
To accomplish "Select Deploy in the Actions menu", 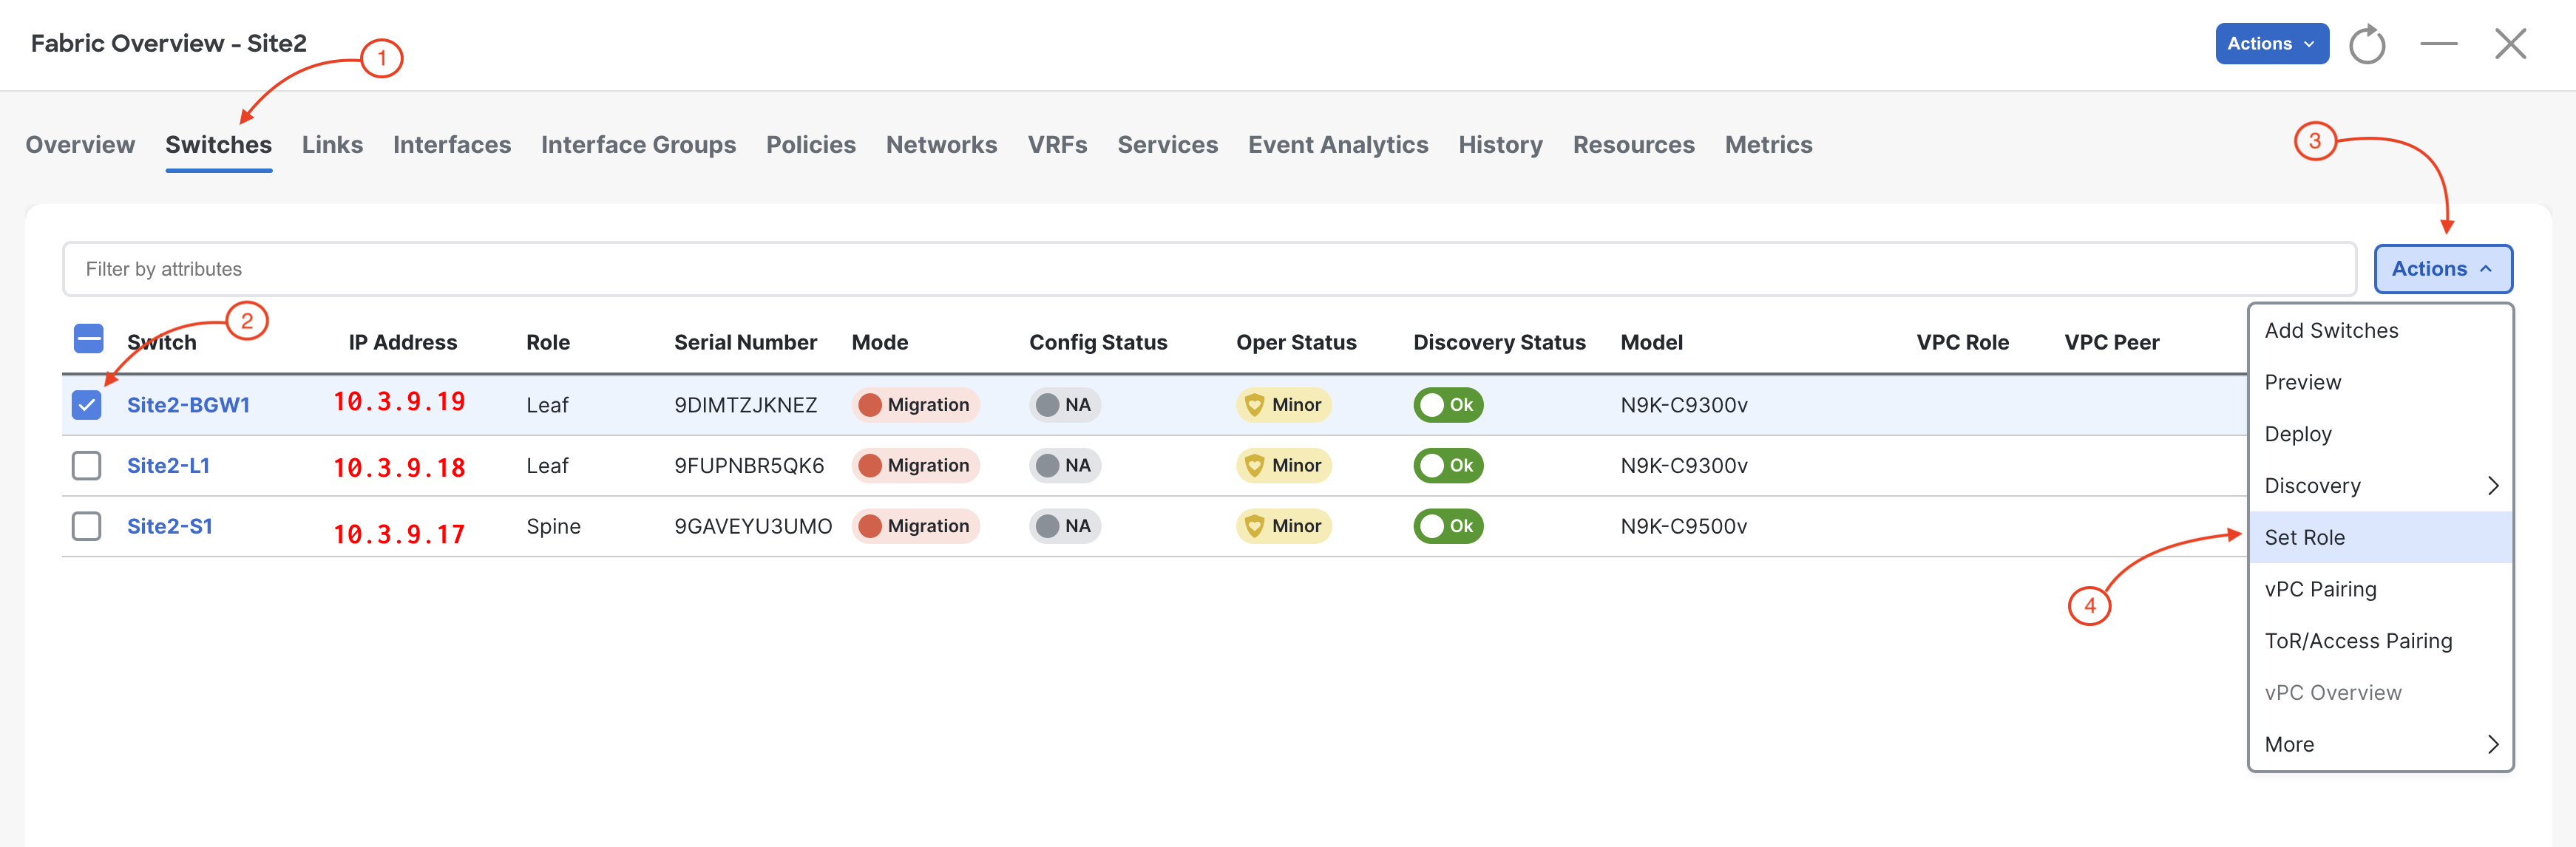I will 2380,434.
